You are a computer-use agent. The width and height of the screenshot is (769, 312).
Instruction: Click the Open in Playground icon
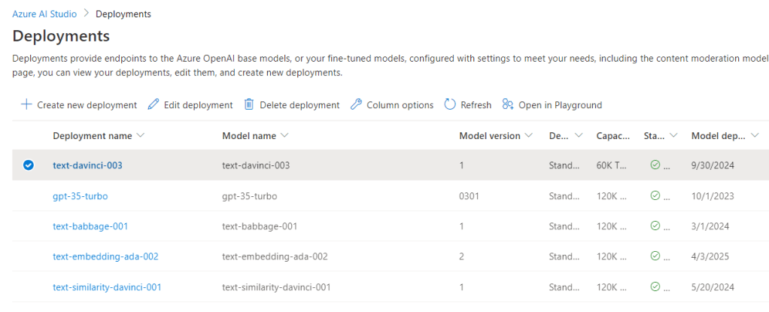[x=509, y=105]
